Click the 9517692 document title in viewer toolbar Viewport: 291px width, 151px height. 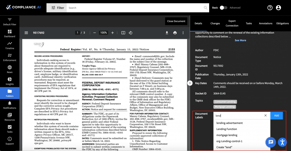click(39, 33)
